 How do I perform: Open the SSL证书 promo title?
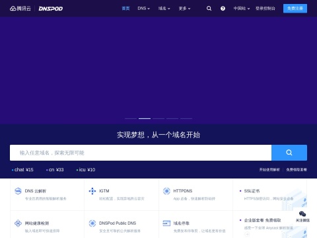(x=252, y=191)
